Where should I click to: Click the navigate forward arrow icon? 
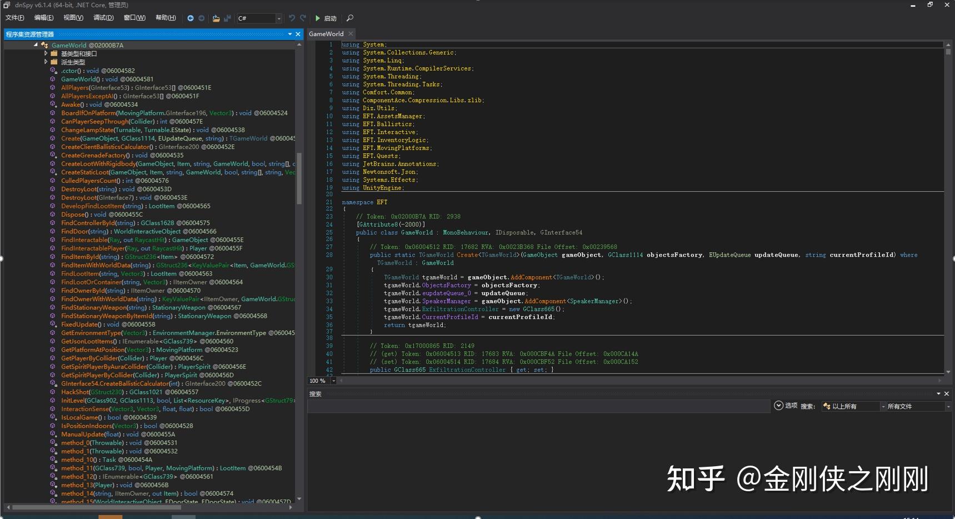click(x=202, y=18)
